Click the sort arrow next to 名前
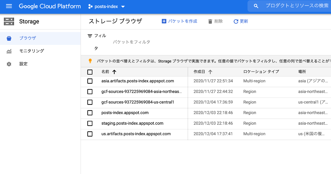Image resolution: width=331 pixels, height=174 pixels. pos(114,72)
